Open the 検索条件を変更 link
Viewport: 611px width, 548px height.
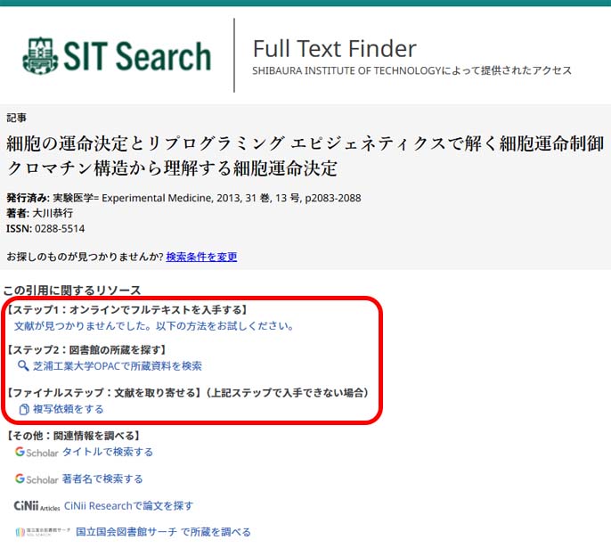point(201,257)
